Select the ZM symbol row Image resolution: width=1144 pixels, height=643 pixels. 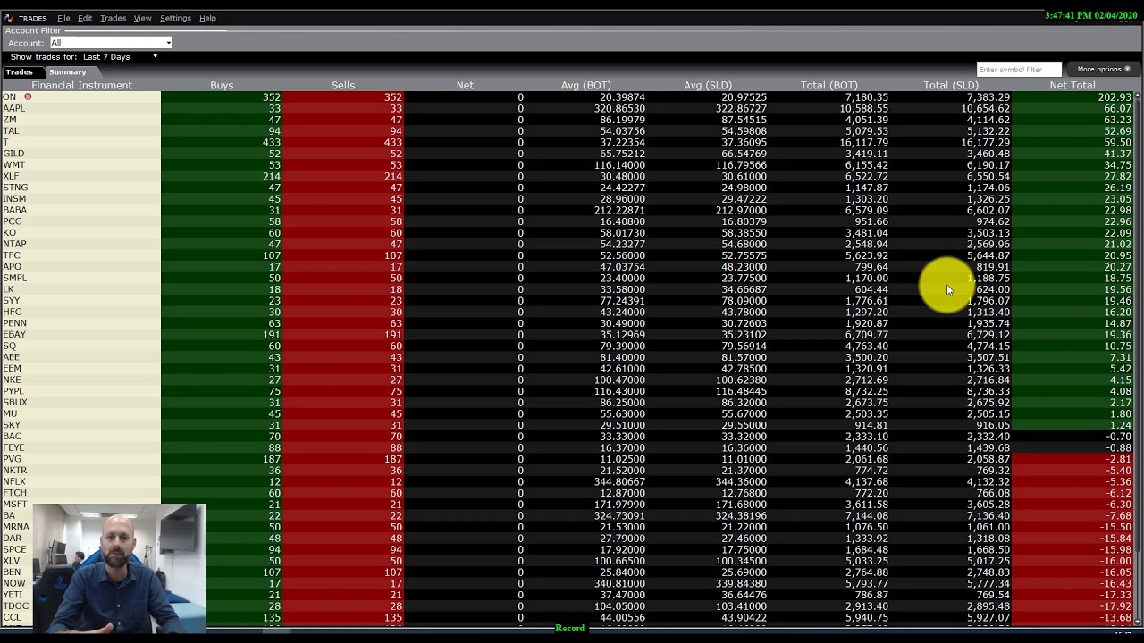point(9,120)
